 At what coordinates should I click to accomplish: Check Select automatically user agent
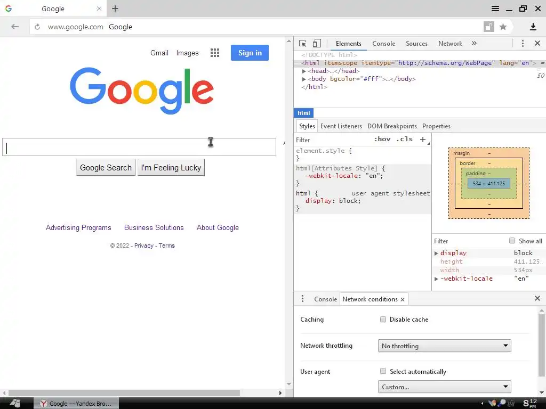[x=383, y=371]
